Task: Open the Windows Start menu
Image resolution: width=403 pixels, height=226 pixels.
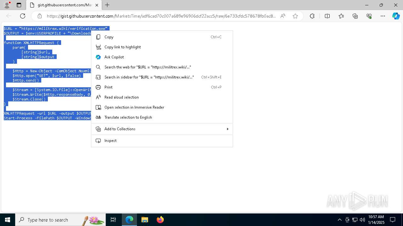Action: coord(8,220)
